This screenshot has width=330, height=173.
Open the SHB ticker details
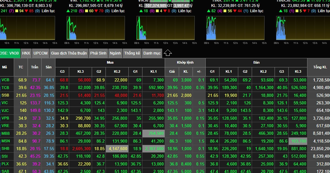point(5,149)
